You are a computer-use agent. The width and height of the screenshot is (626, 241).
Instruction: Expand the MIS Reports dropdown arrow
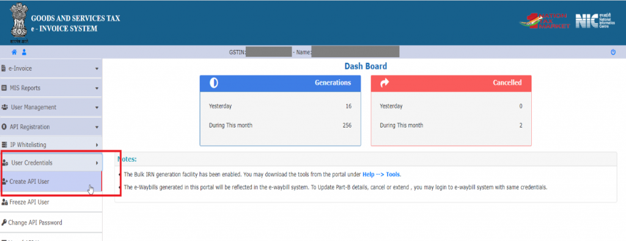click(x=97, y=88)
